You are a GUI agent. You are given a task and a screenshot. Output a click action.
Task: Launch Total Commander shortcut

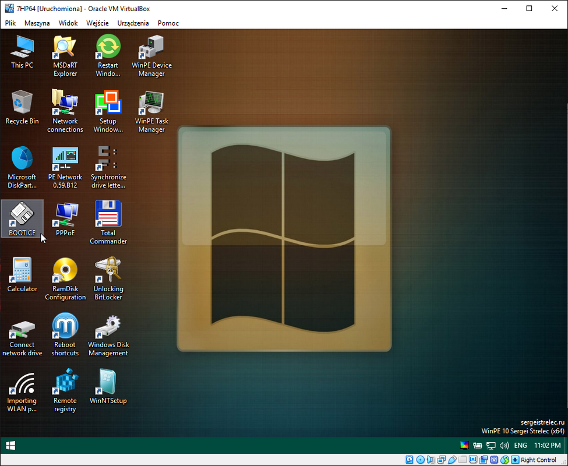[x=108, y=223]
